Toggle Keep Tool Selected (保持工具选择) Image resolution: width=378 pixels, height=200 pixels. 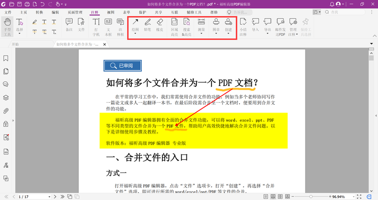(x=306, y=27)
